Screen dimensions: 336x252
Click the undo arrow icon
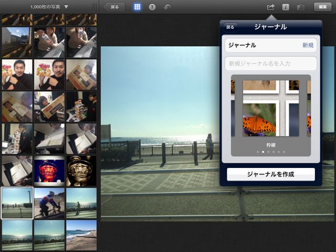(167, 7)
